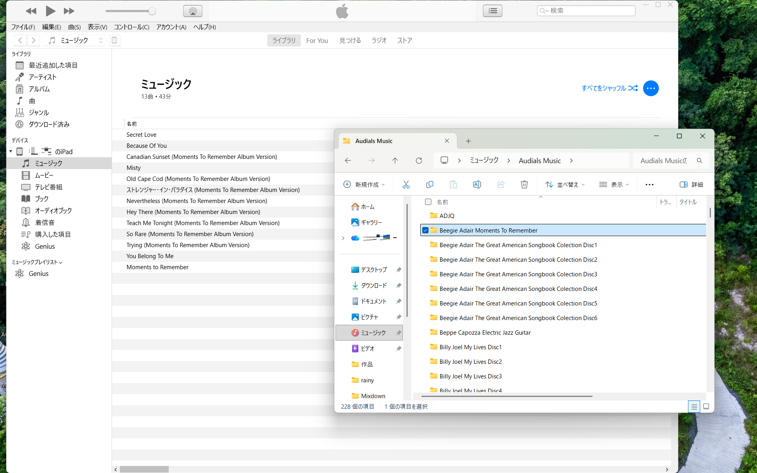Open the コントロール(C) menu
The image size is (757, 473).
coord(131,27)
